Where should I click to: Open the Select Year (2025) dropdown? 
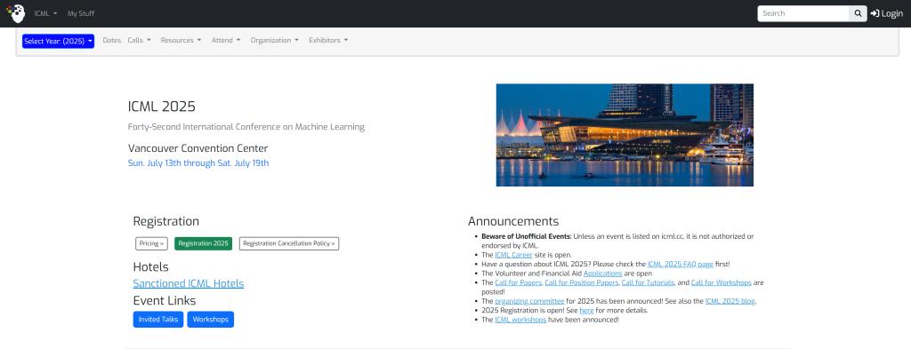point(58,41)
